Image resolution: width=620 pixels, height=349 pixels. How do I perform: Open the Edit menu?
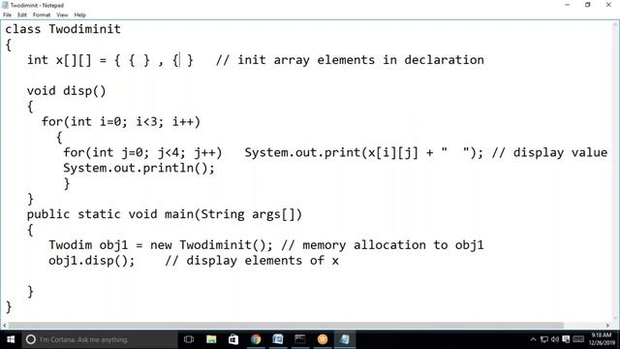22,16
